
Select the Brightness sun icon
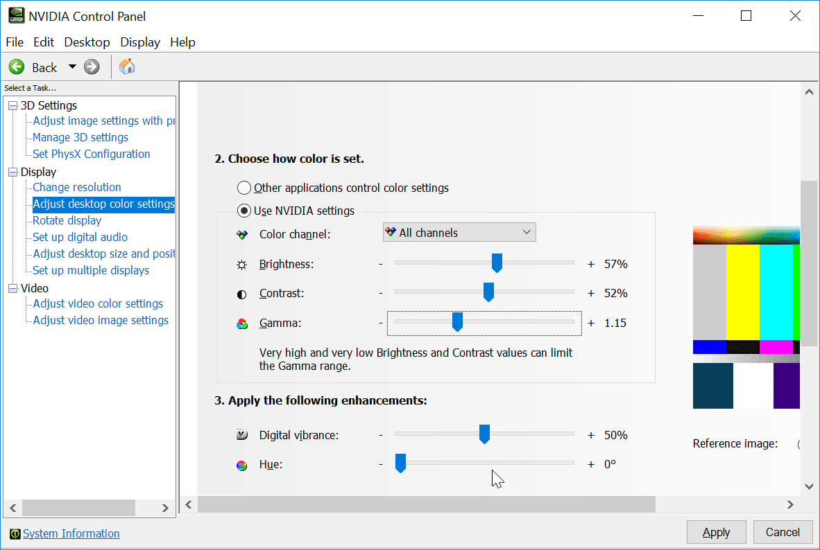[x=241, y=263]
